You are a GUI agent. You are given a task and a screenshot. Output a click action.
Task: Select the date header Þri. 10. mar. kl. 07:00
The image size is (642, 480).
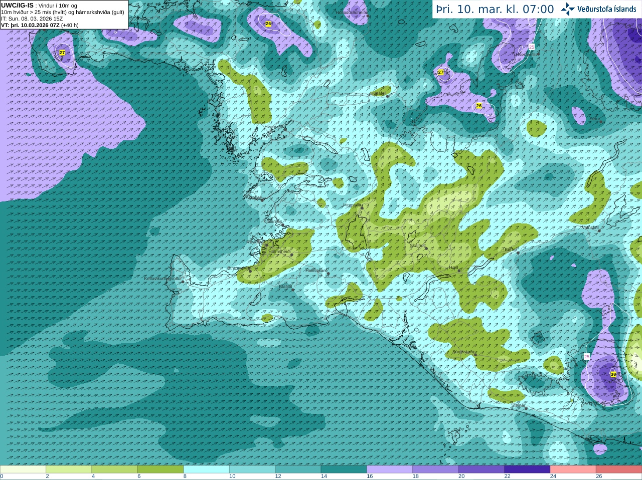[495, 10]
